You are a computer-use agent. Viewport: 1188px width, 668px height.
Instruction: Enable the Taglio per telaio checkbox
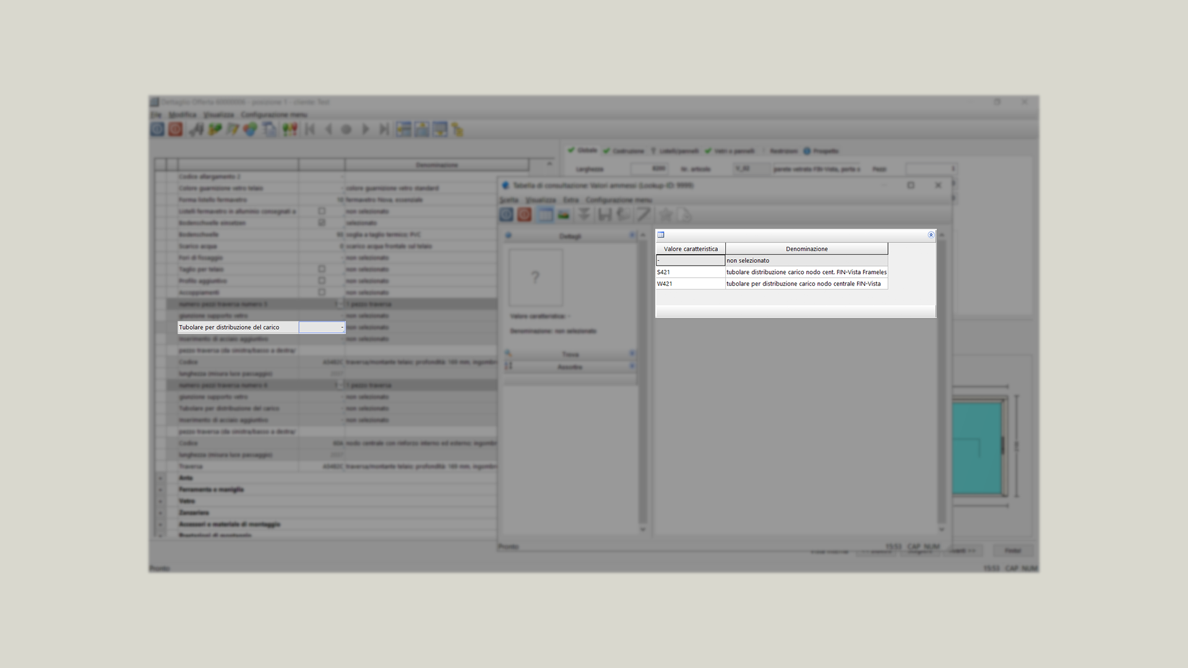[x=322, y=269]
